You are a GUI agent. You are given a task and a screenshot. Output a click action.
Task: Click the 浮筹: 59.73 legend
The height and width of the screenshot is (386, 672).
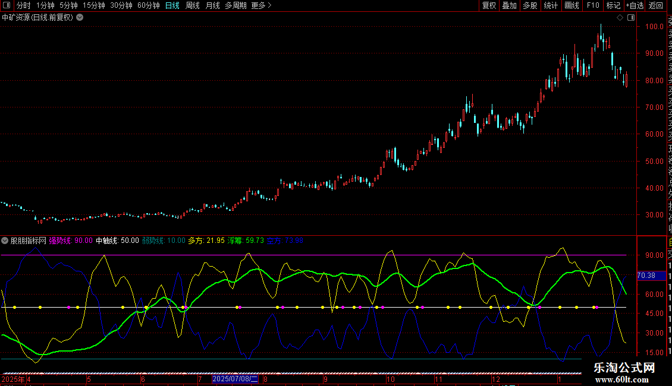246,241
